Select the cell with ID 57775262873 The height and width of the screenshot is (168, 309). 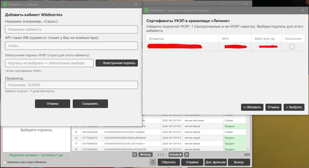(x=91, y=138)
